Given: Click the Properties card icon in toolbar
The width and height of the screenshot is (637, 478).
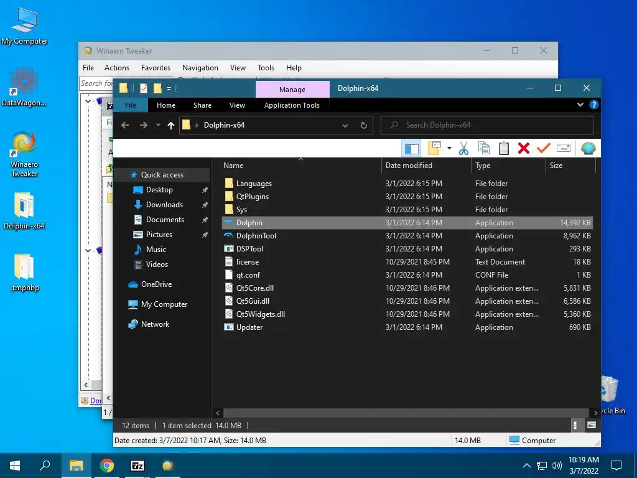Looking at the screenshot, I should click(x=564, y=148).
